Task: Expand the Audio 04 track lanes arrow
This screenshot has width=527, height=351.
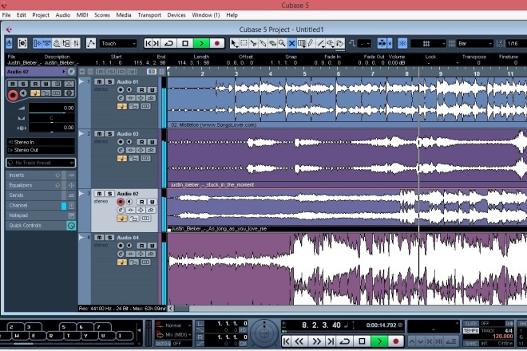Action: point(81,238)
